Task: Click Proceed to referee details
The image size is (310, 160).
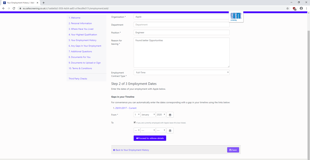Action: click(x=150, y=138)
